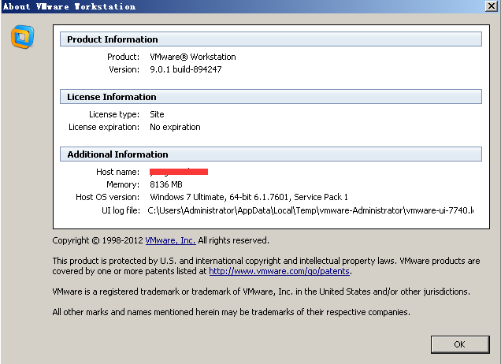Click the All other marks sentence
Screen dimensions: 501x364
[x=231, y=312]
